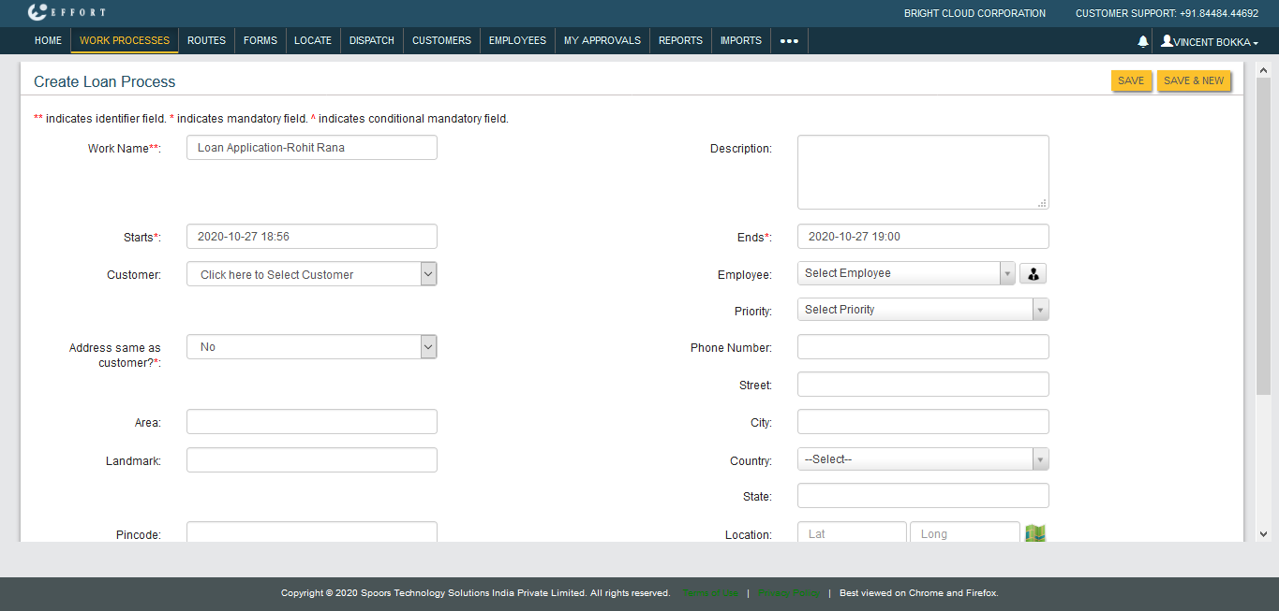The image size is (1279, 611).
Task: Open the Select Employee dropdown
Action: [905, 273]
